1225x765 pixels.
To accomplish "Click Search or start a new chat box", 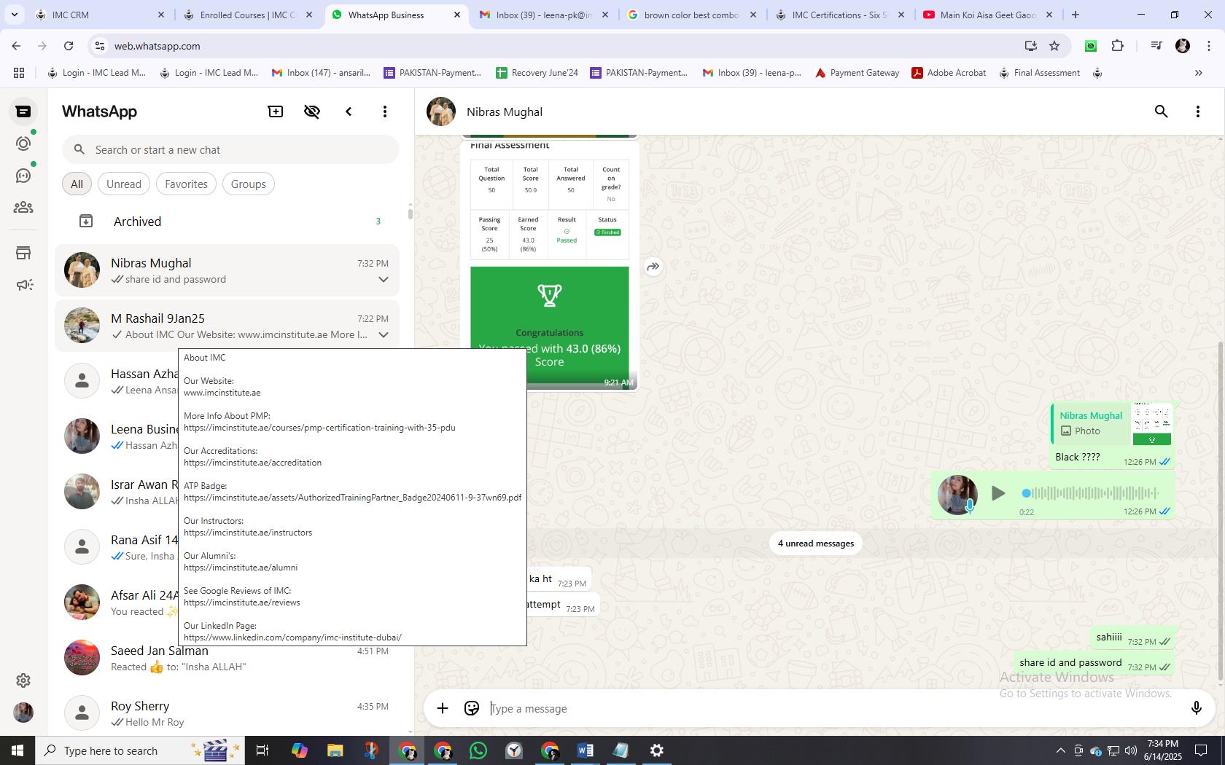I will tap(230, 150).
